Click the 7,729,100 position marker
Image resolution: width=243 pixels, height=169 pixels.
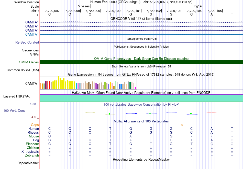tap(113, 11)
